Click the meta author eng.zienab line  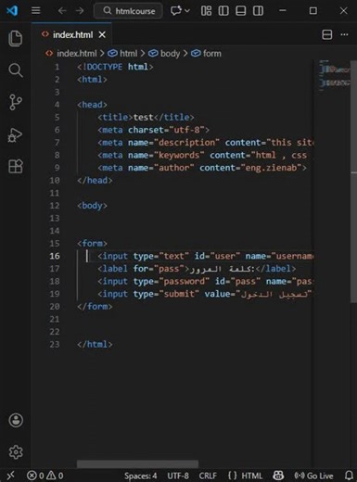202,168
